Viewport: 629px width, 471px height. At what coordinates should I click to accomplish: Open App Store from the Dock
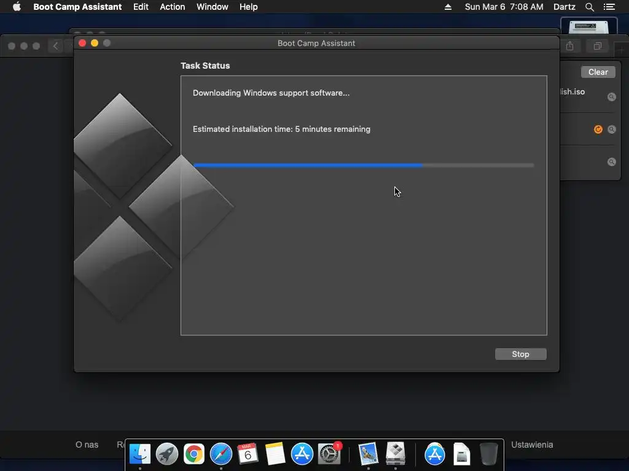pyautogui.click(x=302, y=454)
